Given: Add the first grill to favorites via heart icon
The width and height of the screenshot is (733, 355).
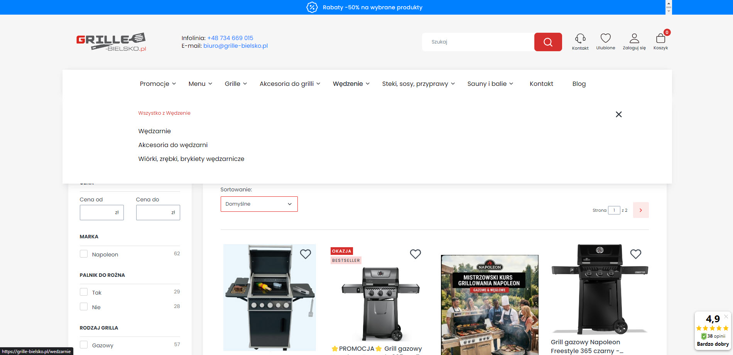Looking at the screenshot, I should coord(306,254).
